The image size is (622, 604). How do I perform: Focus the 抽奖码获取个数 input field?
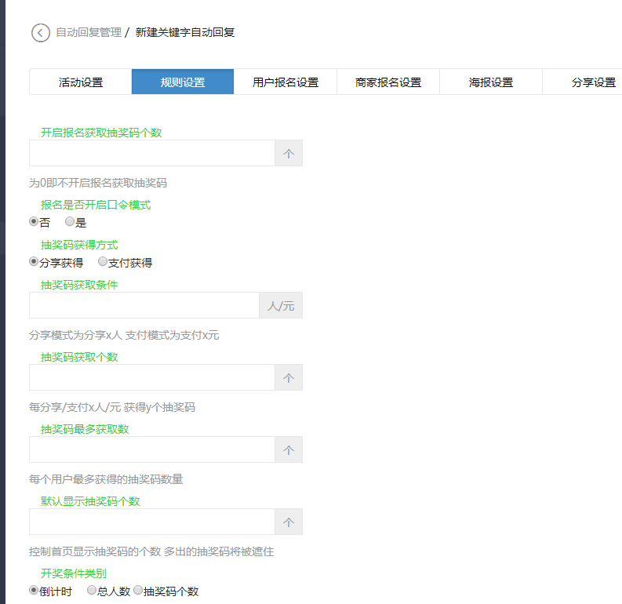tap(152, 378)
